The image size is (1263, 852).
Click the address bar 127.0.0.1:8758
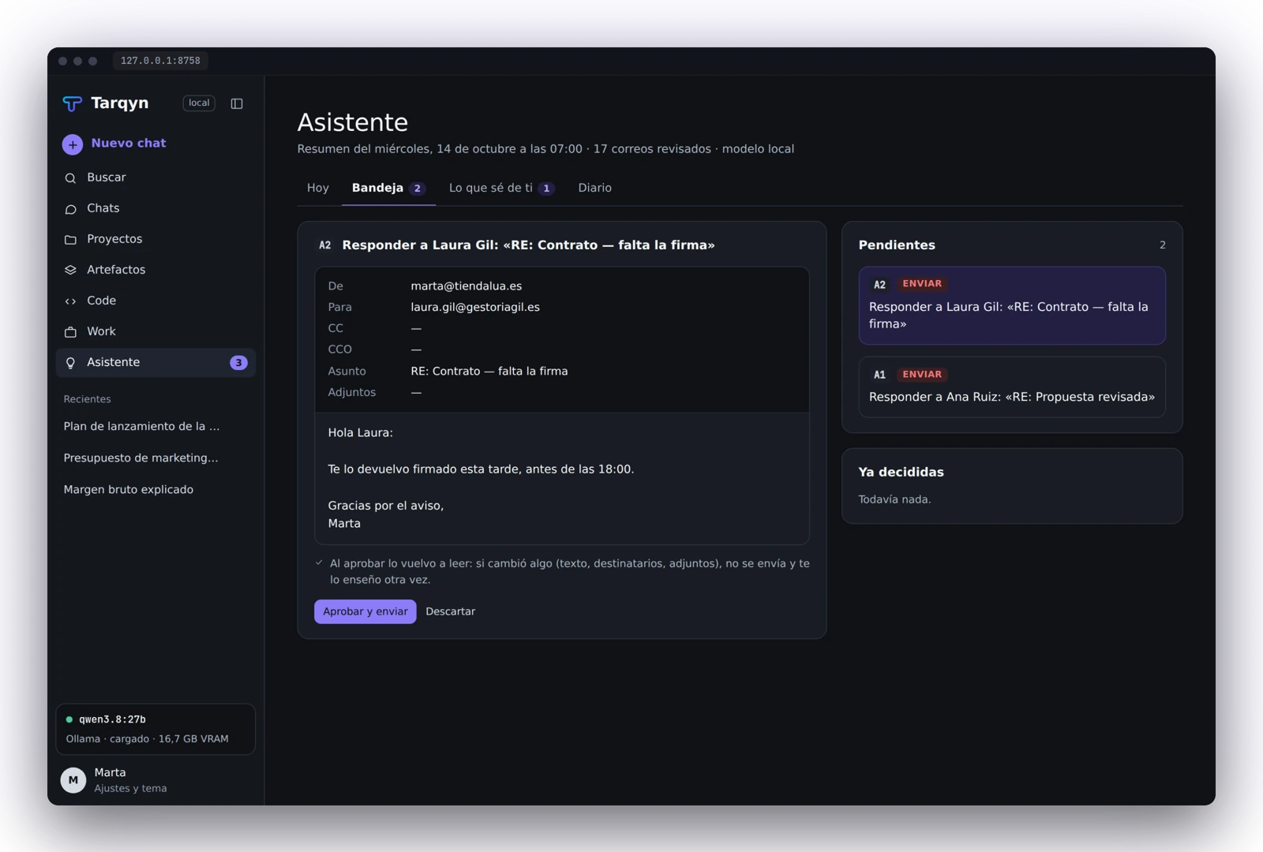click(x=160, y=61)
